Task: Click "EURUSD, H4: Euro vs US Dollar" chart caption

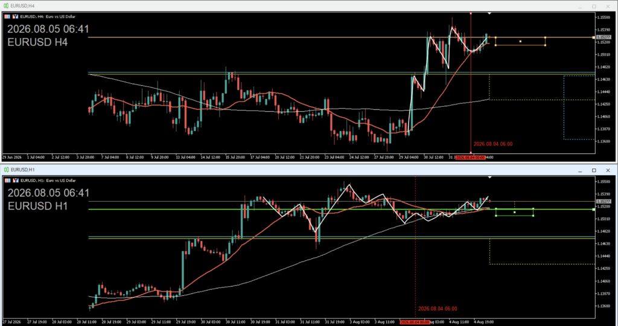Action: pyautogui.click(x=48, y=16)
